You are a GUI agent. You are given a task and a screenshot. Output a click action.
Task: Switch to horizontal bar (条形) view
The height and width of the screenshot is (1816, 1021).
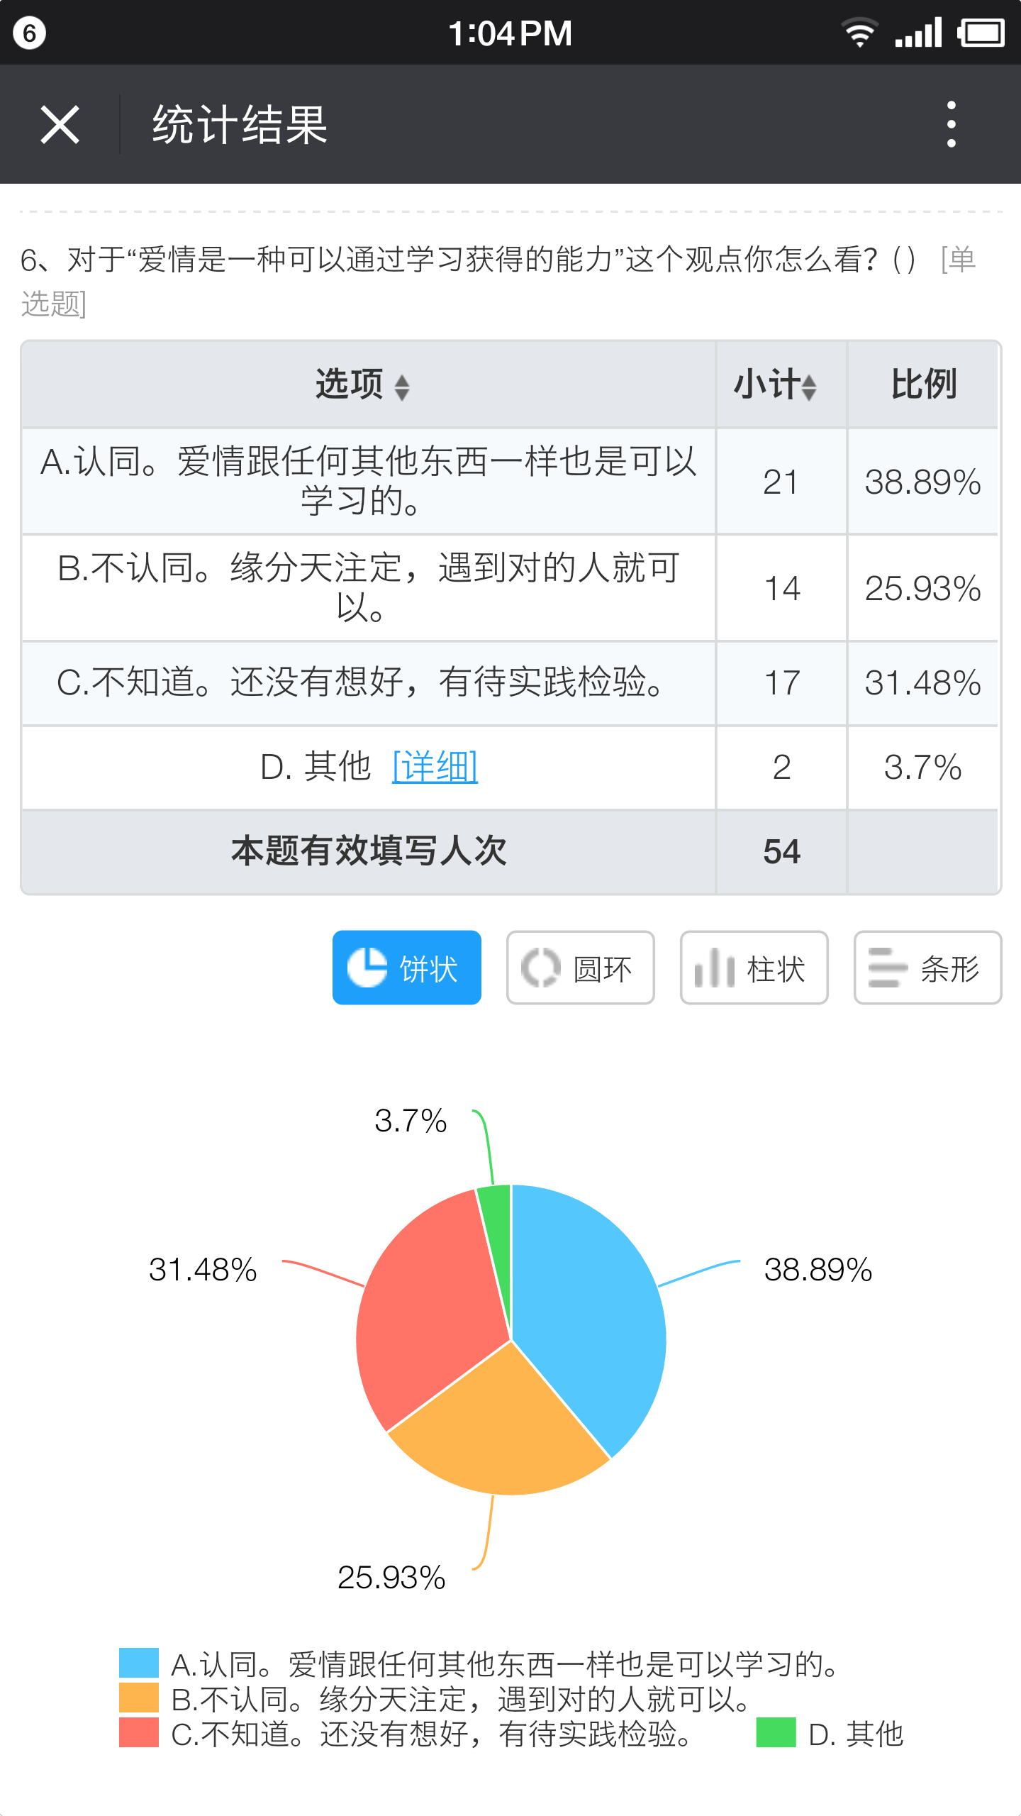click(927, 968)
